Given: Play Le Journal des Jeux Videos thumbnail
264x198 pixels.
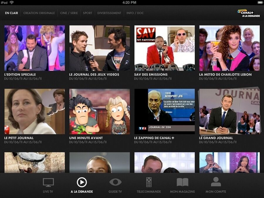Looking at the screenshot, I should pyautogui.click(x=99, y=48).
